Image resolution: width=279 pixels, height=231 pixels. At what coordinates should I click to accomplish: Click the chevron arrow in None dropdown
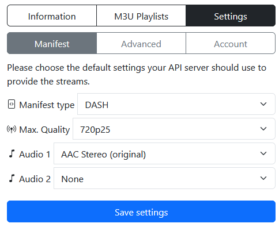coord(263,178)
